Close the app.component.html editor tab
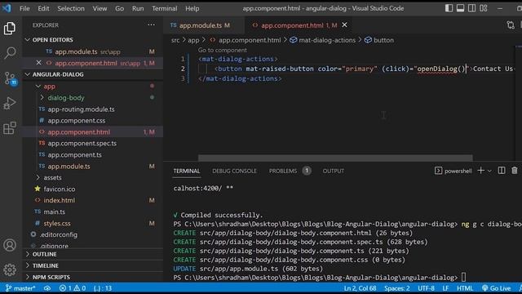Screen dimensions: 522x294 click(344, 25)
